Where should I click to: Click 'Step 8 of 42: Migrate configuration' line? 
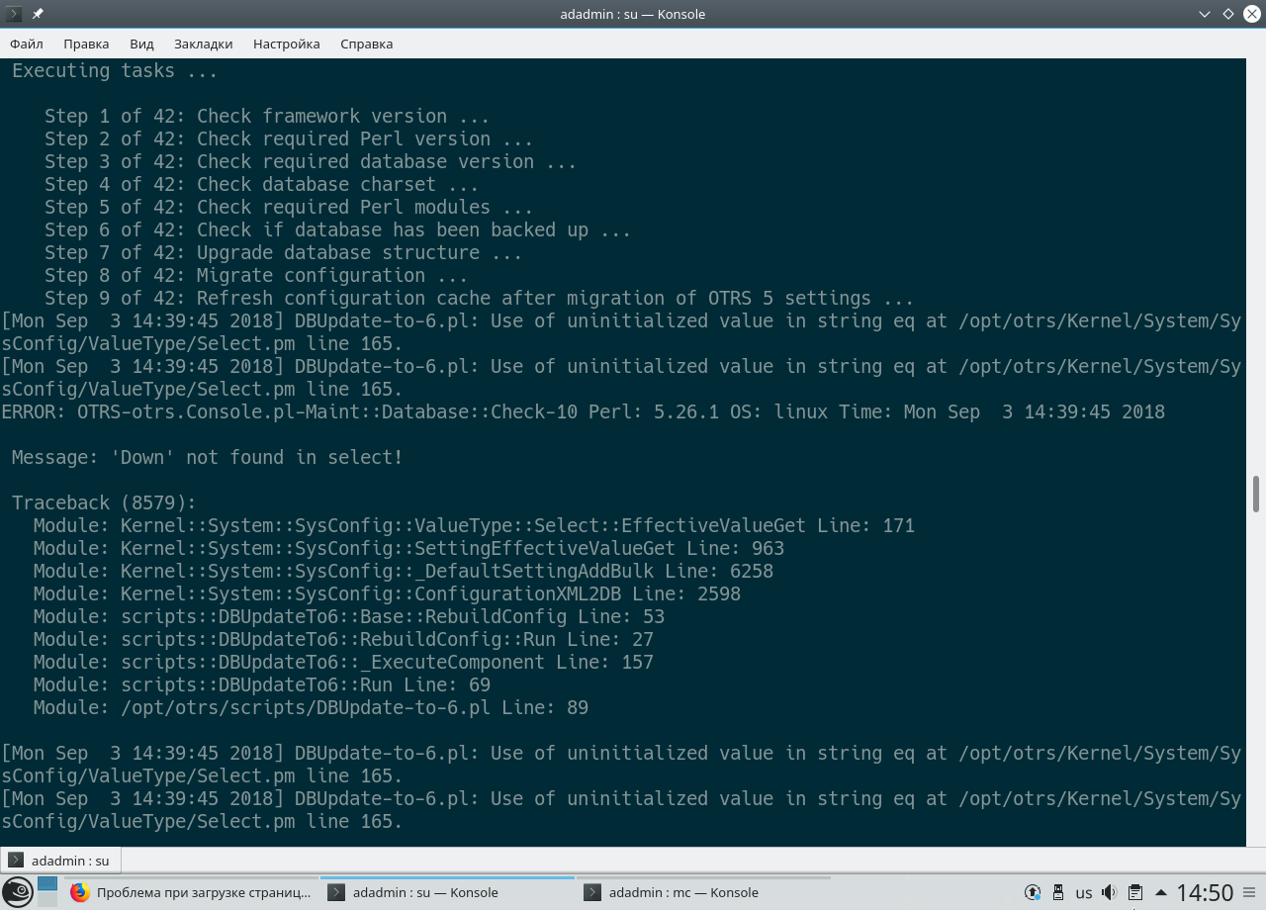click(256, 275)
